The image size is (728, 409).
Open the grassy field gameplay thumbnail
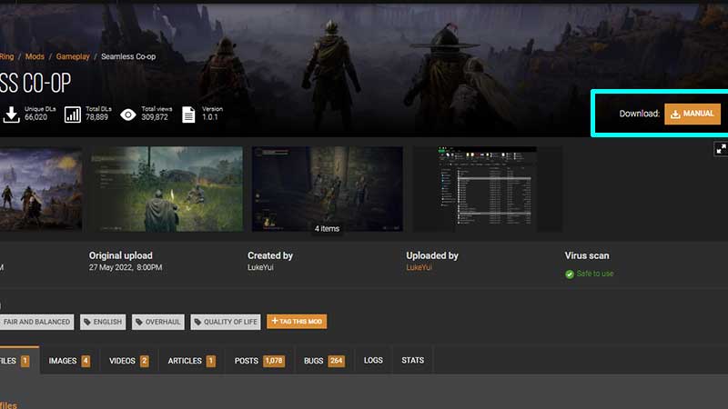(166, 189)
